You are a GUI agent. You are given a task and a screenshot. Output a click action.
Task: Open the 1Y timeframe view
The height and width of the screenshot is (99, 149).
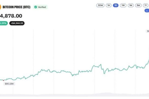[146, 5]
